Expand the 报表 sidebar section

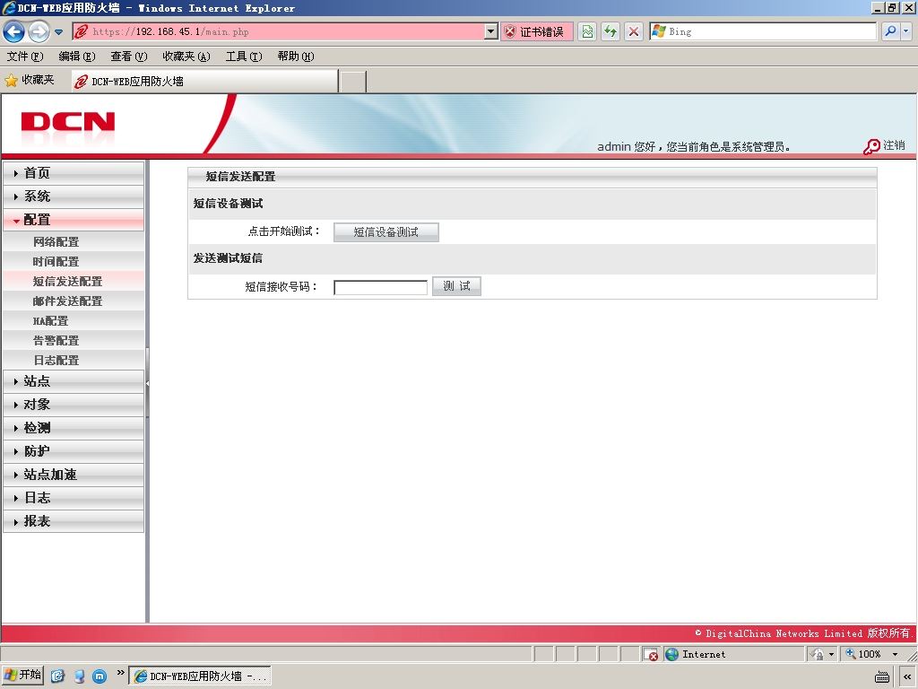tap(74, 521)
